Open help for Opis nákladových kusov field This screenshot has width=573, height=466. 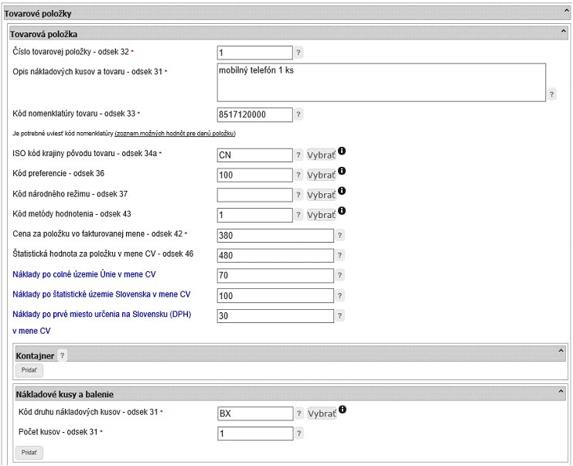pos(551,94)
